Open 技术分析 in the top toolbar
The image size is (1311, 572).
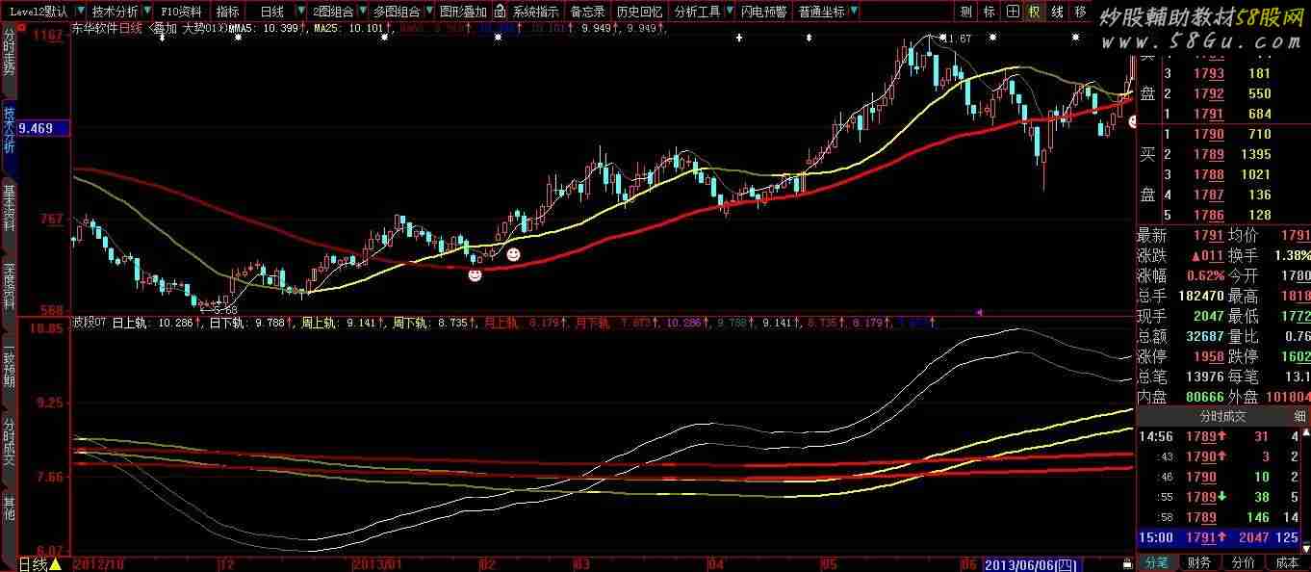[x=116, y=12]
